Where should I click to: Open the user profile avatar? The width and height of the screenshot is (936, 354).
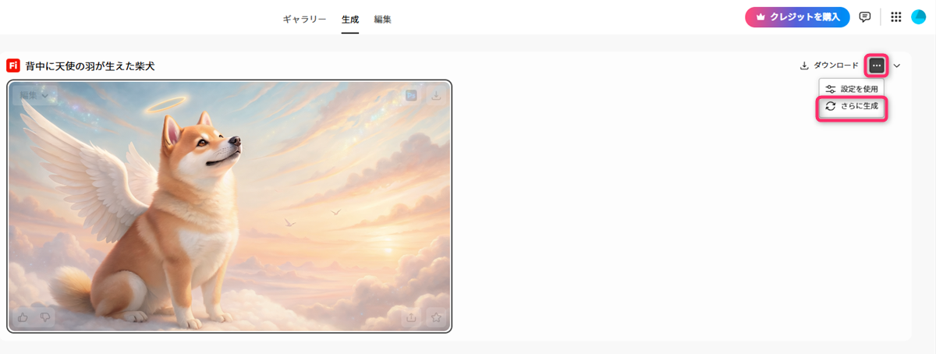(x=918, y=17)
